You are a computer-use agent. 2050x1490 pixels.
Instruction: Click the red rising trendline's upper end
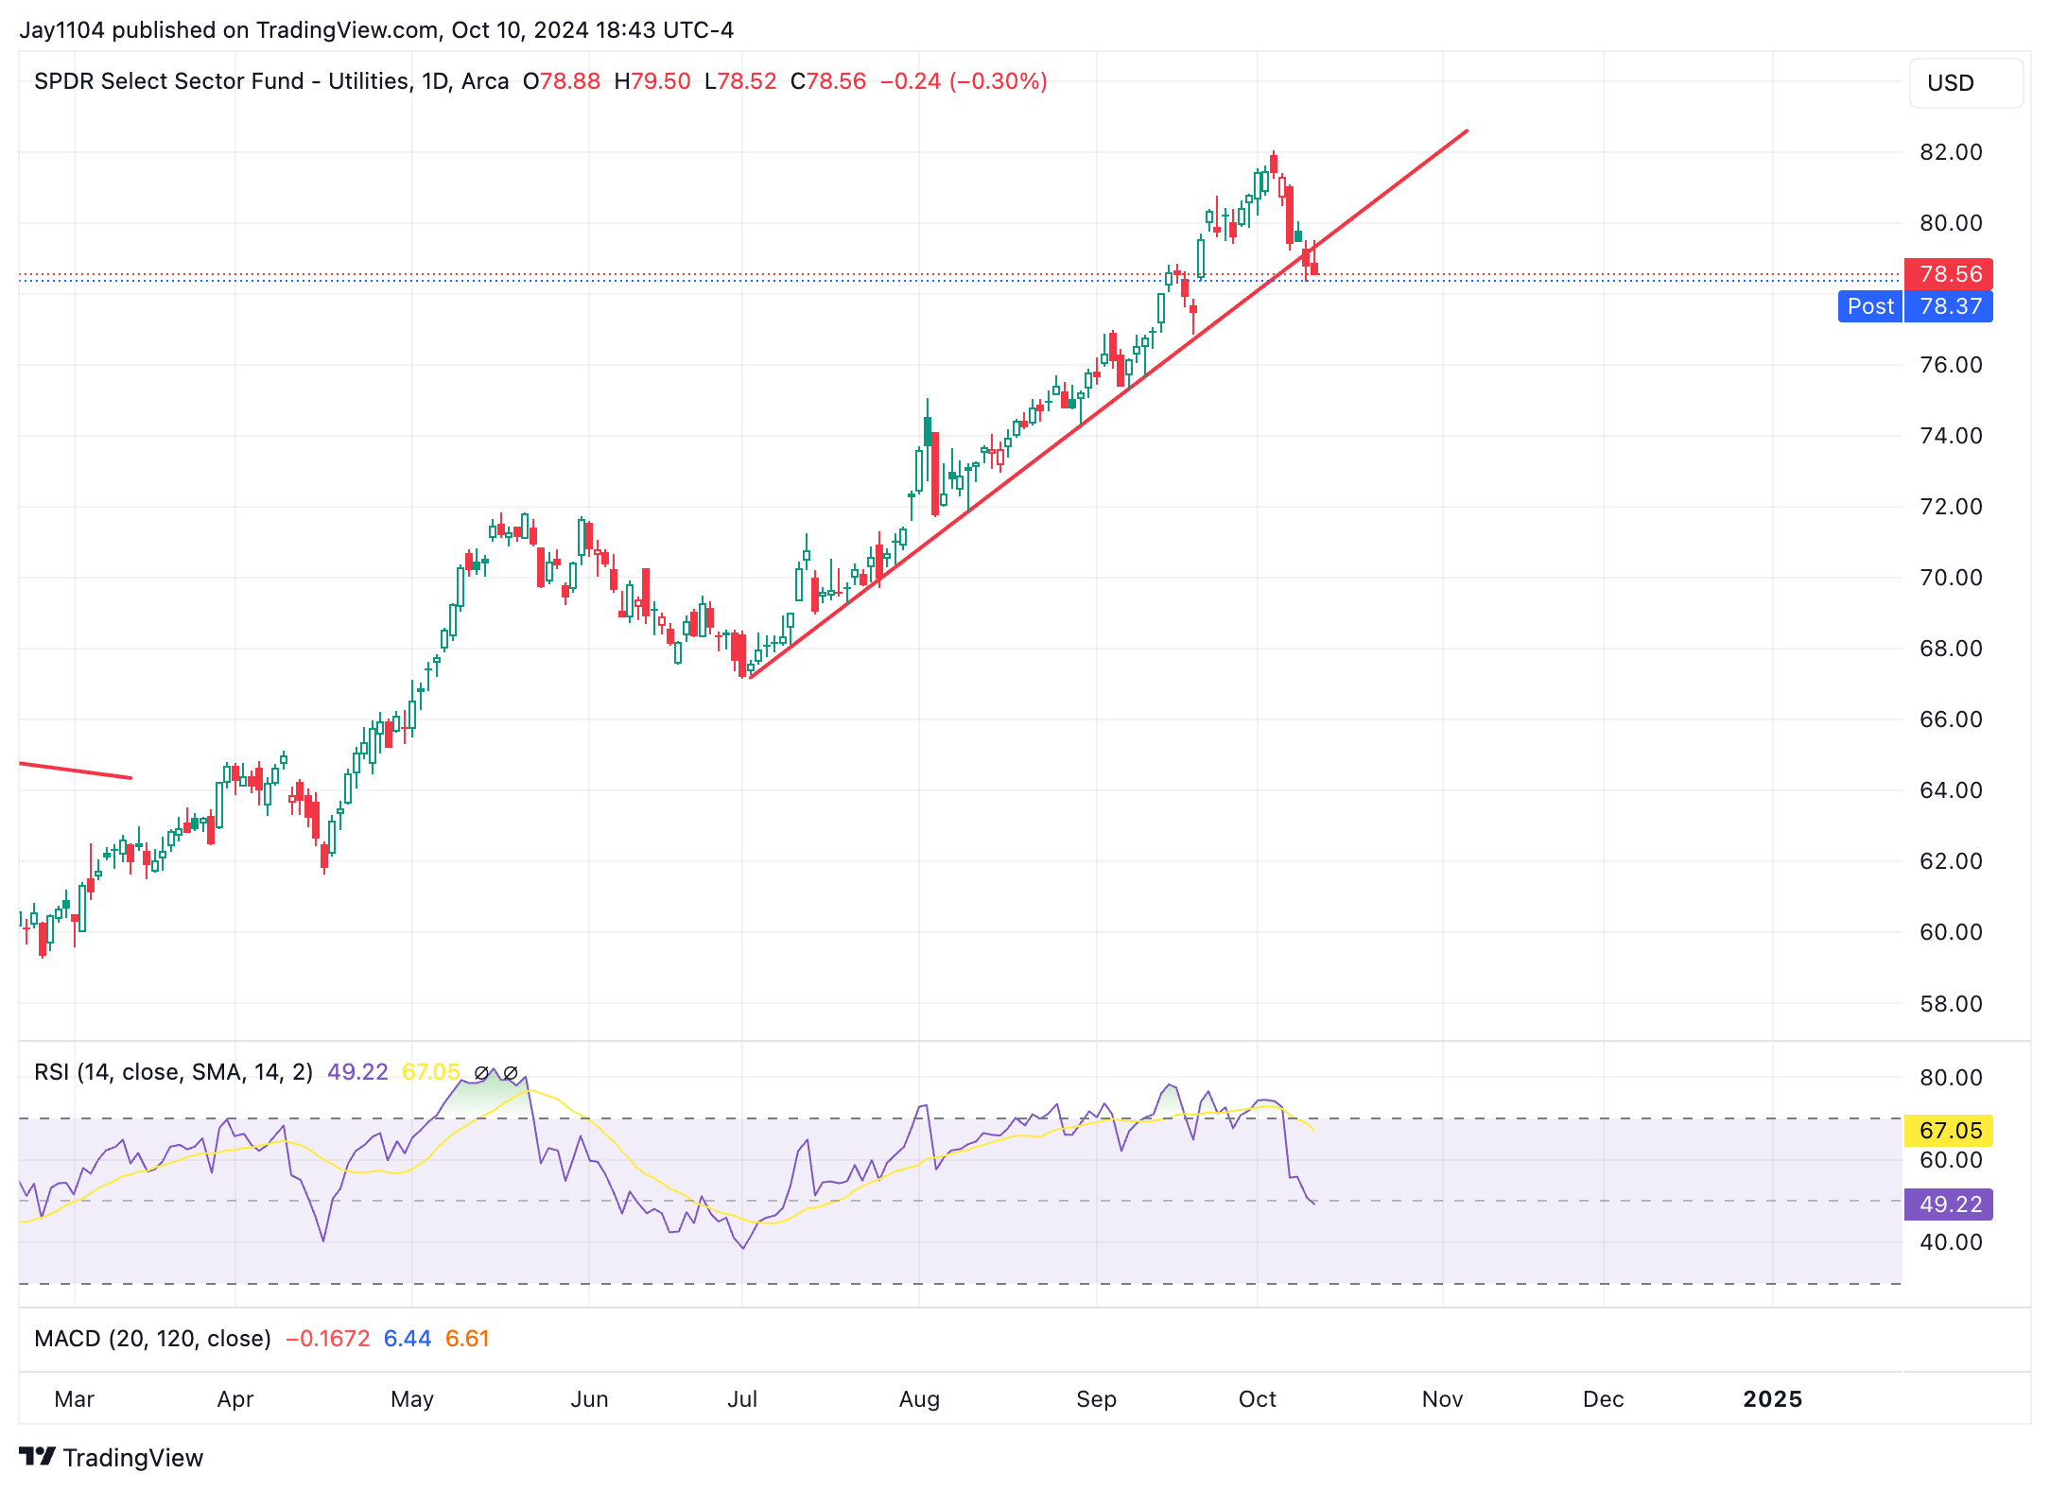1467,130
